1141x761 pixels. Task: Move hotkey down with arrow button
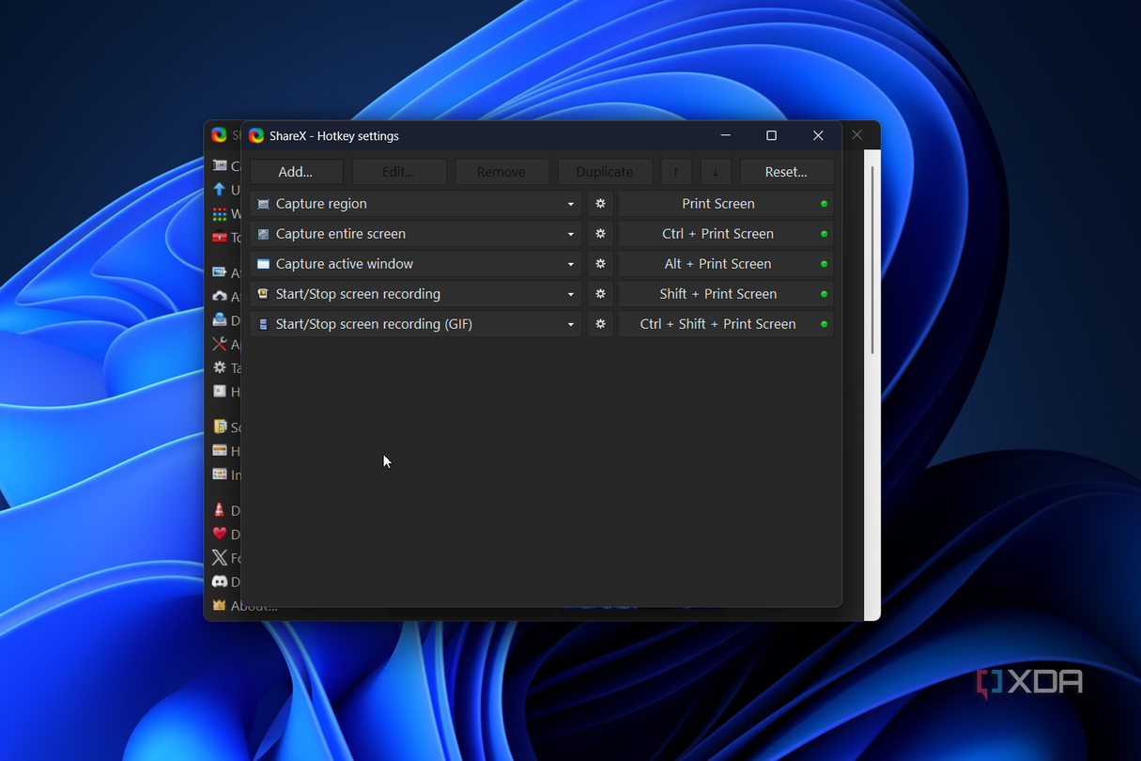(716, 172)
